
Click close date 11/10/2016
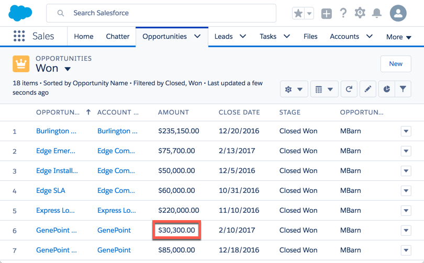click(239, 210)
